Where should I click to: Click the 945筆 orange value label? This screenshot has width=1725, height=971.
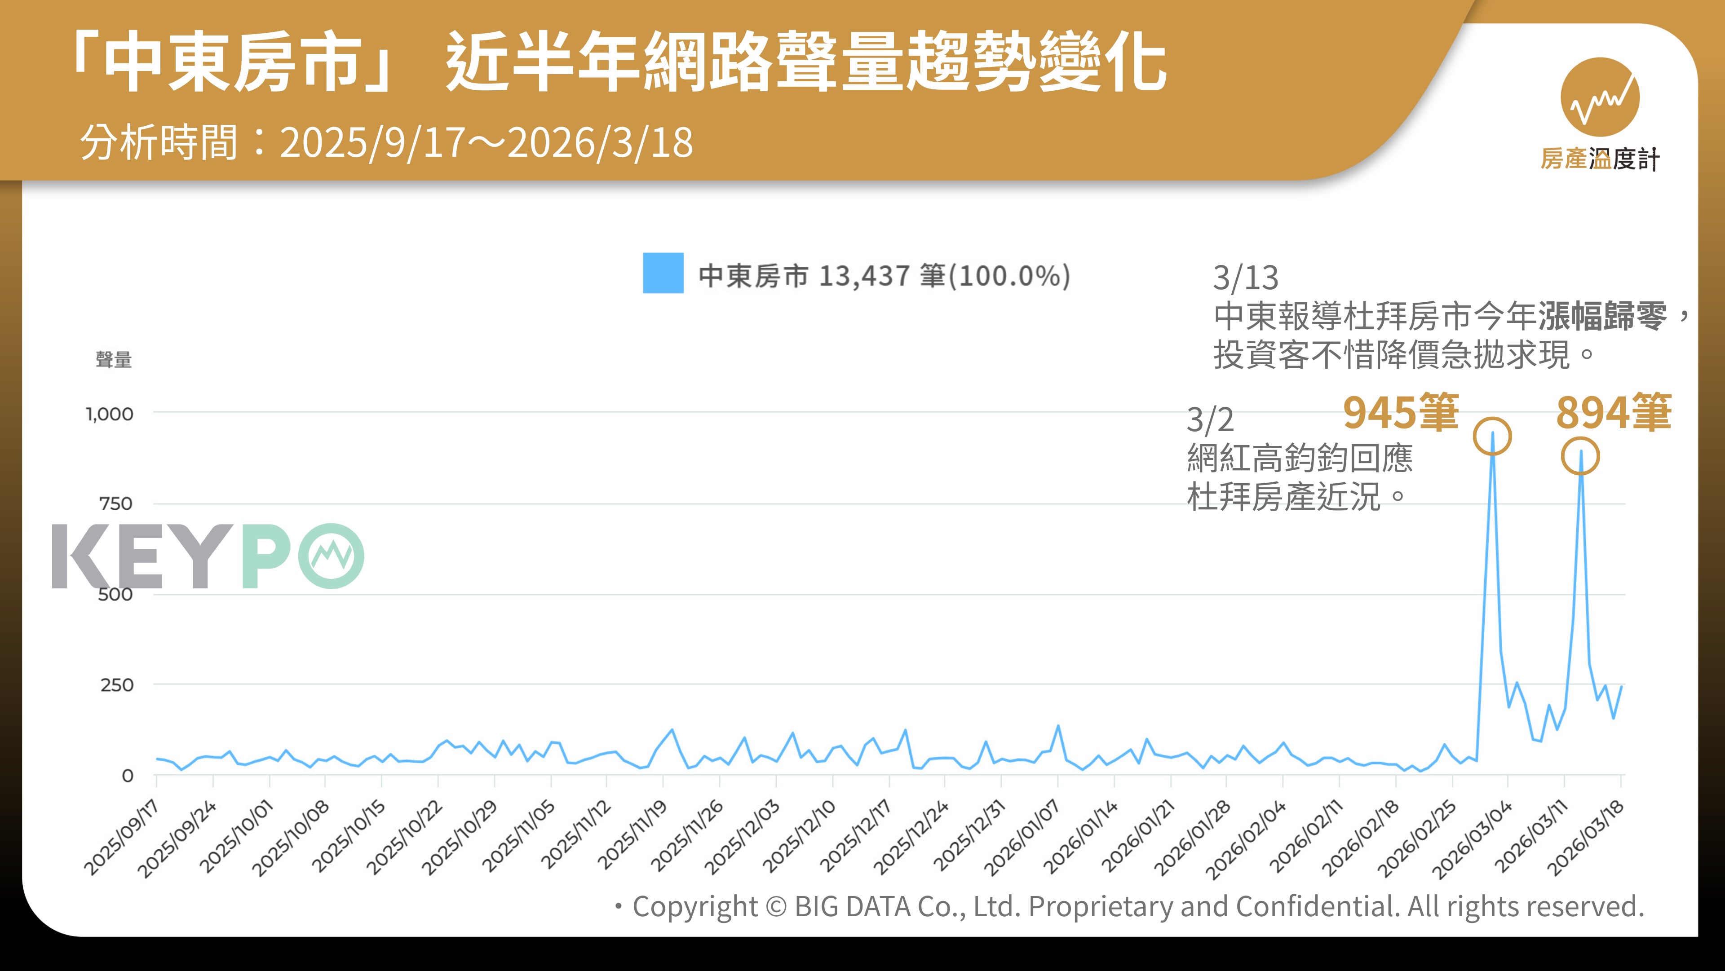[x=1401, y=412]
